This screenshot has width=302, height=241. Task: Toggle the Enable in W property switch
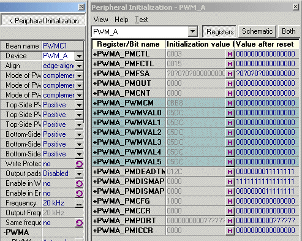point(79,183)
